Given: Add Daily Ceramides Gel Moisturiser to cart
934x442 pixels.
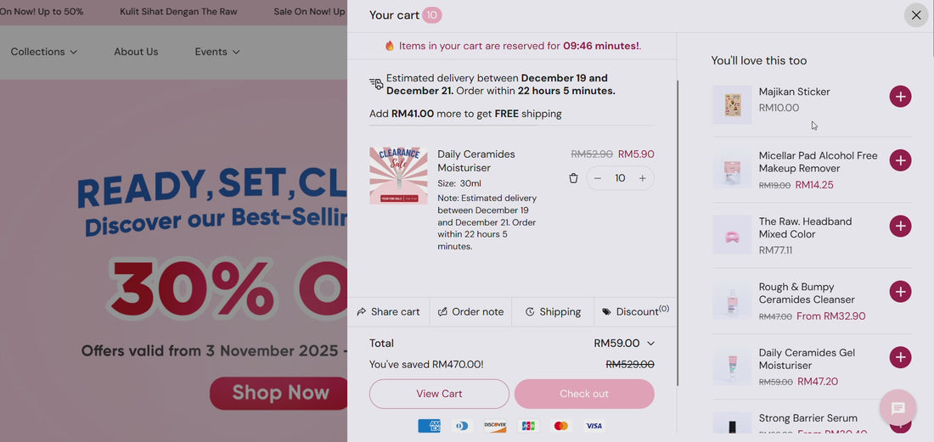Looking at the screenshot, I should [x=900, y=357].
